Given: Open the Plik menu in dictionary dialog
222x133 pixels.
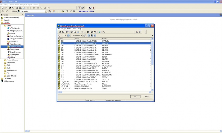Looking at the screenshot, I should (x=59, y=29).
